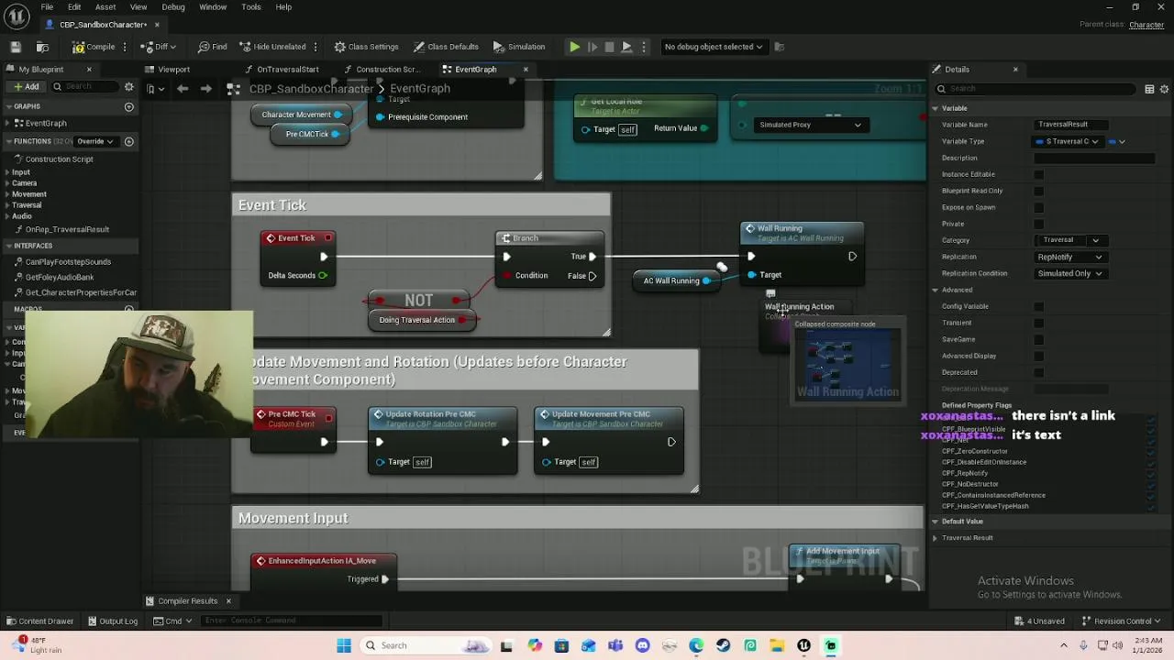
Task: Click the Details search box
Action: [1037, 89]
